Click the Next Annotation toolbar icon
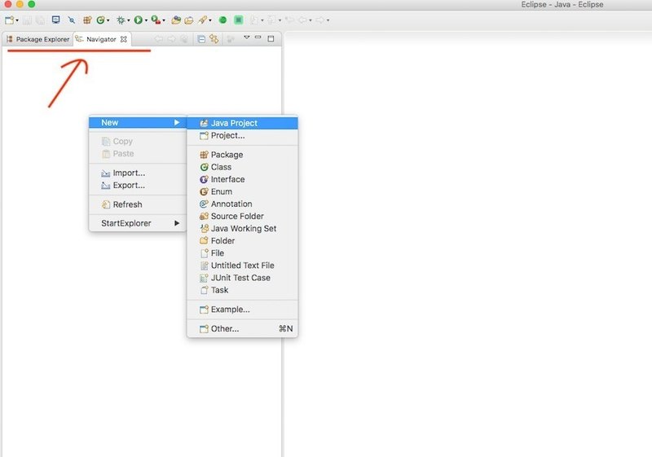 254,20
